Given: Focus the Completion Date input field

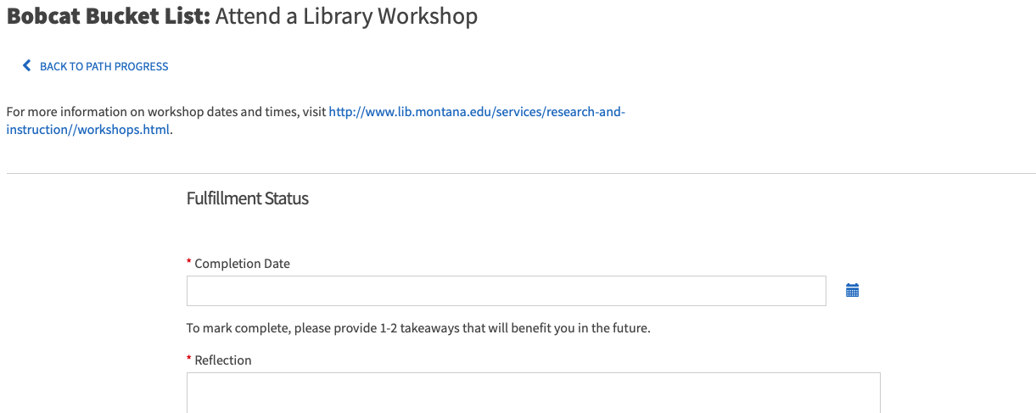Looking at the screenshot, I should (506, 291).
